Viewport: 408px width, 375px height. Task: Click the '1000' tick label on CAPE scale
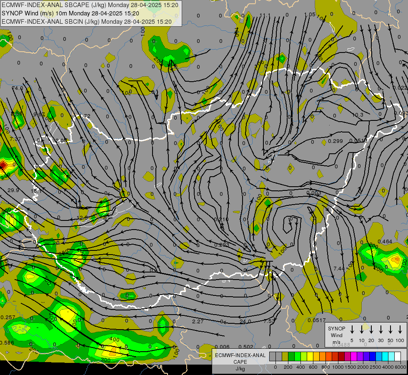(x=338, y=367)
